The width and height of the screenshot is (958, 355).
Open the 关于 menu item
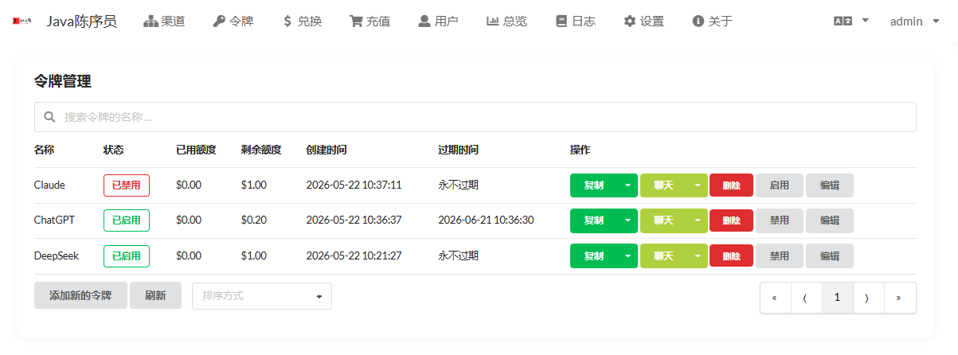pyautogui.click(x=712, y=21)
